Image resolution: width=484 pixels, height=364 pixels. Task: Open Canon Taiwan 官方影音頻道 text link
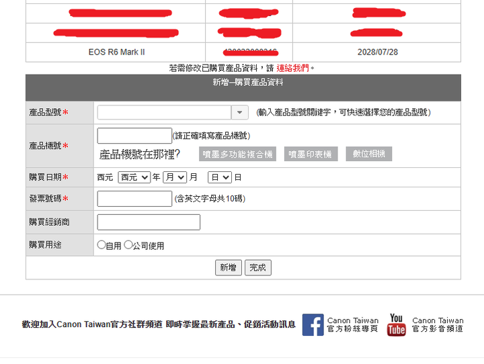pyautogui.click(x=438, y=325)
